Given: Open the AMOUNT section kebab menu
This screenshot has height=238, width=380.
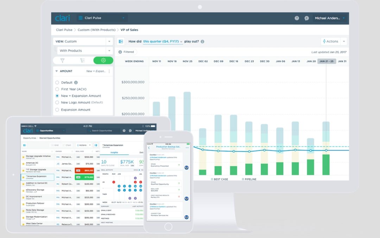Looking at the screenshot, I should tap(109, 71).
